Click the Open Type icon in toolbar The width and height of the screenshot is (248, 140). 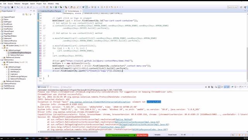pos(71,7)
